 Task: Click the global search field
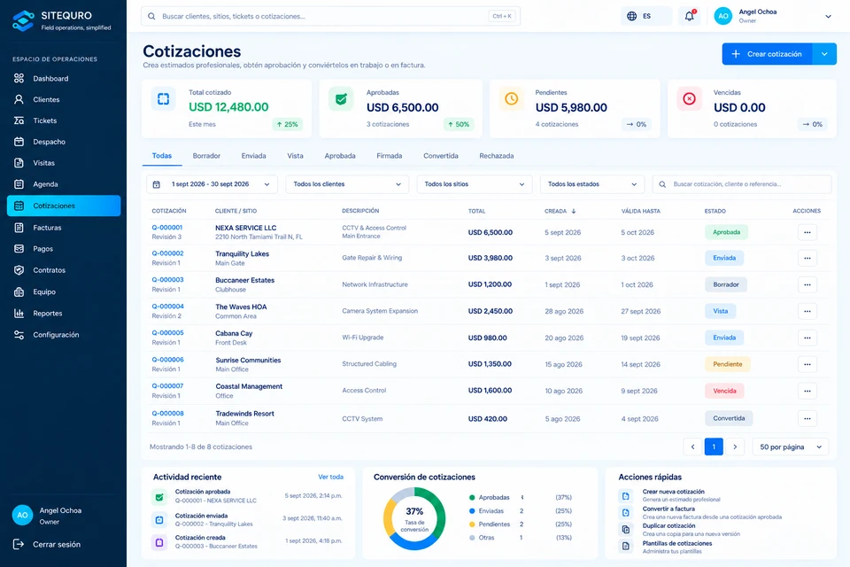click(x=330, y=16)
